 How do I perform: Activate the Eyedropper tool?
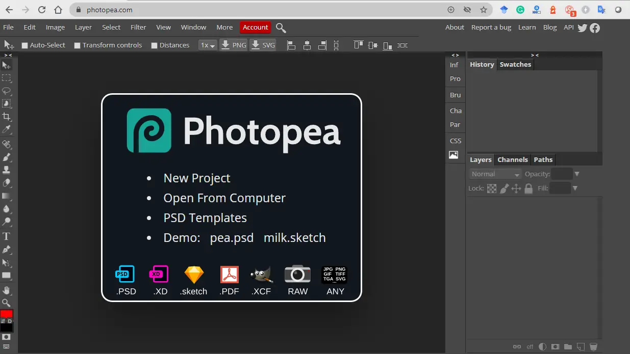coord(7,130)
